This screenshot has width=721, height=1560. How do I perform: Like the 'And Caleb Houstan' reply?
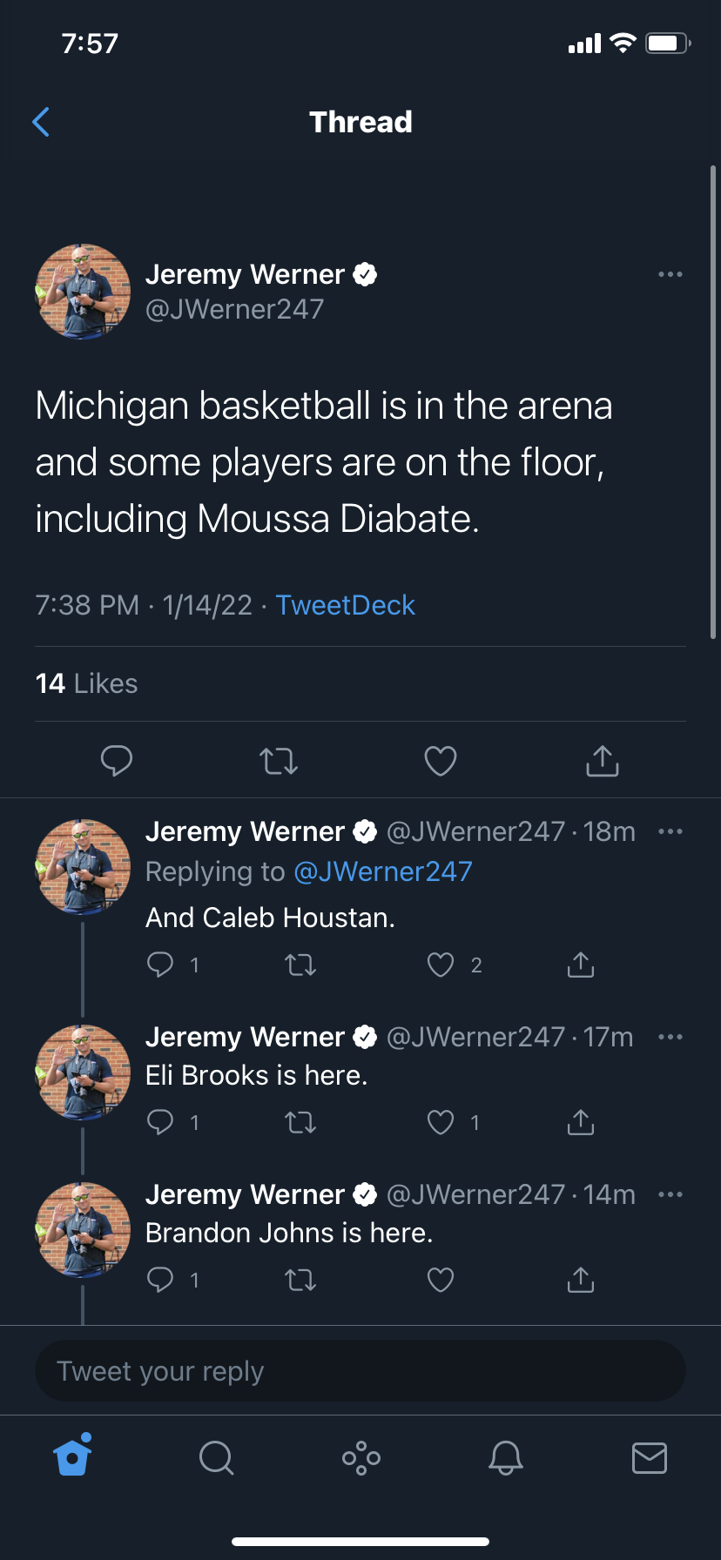click(x=441, y=965)
